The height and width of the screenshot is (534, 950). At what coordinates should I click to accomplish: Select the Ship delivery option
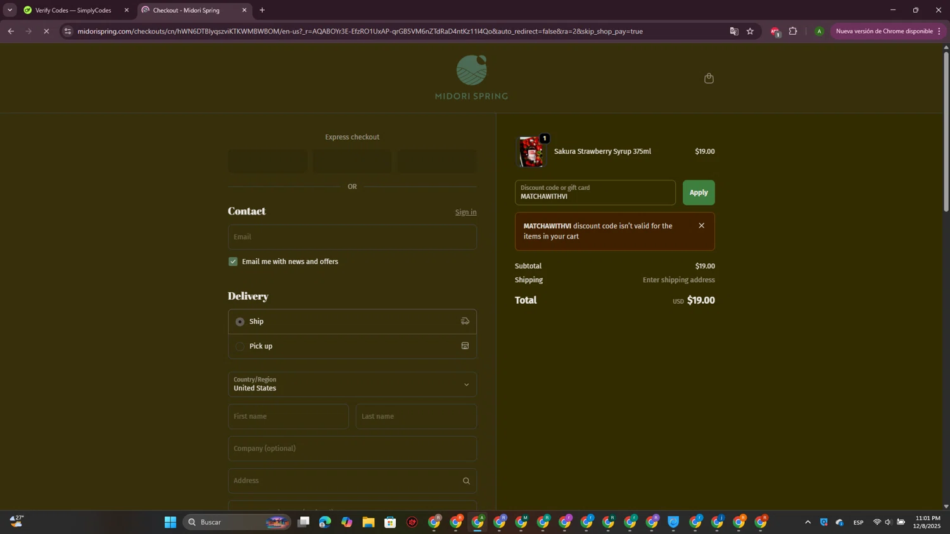click(x=240, y=321)
